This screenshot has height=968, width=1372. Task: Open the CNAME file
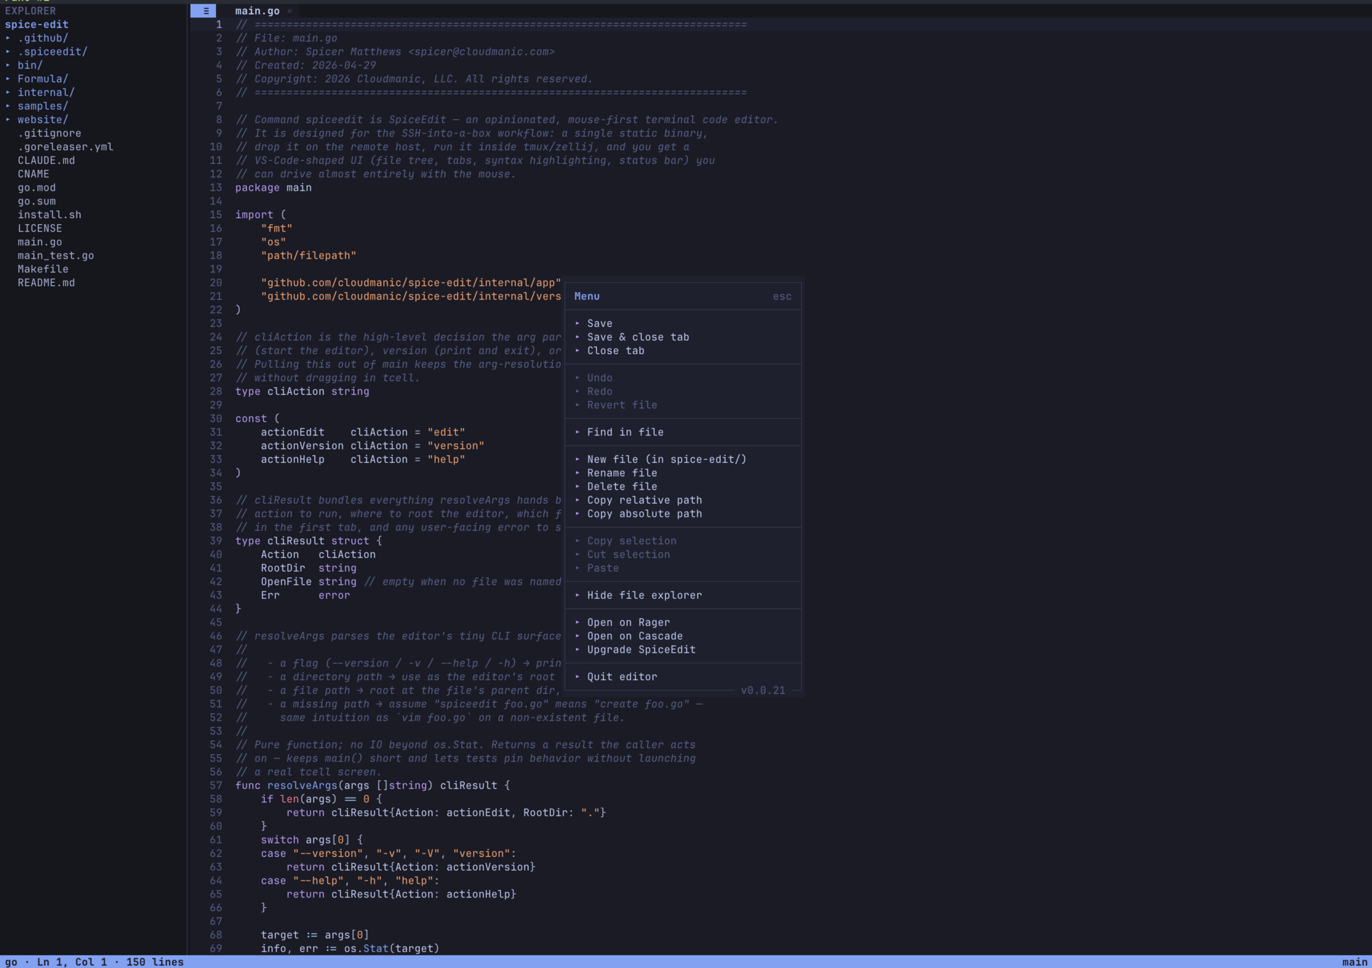coord(34,174)
